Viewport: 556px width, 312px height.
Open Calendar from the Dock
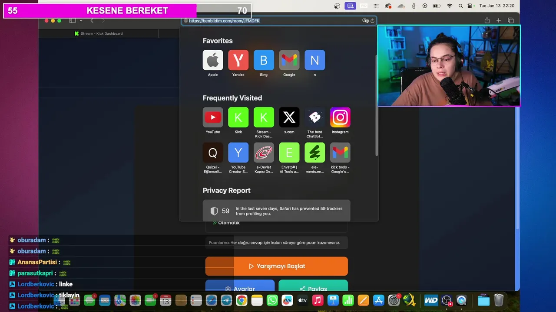pos(165,300)
